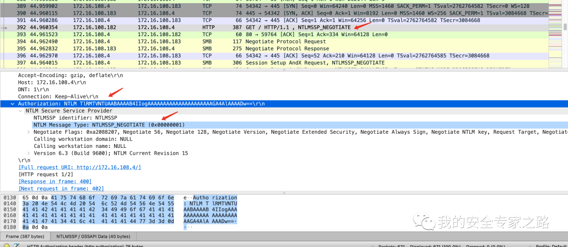This screenshot has width=568, height=247.
Task: Select the Accept-Encoding: gzip, deflate line
Action: click(70, 76)
